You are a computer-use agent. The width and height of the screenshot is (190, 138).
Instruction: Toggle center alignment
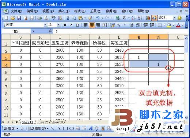pos(92,25)
